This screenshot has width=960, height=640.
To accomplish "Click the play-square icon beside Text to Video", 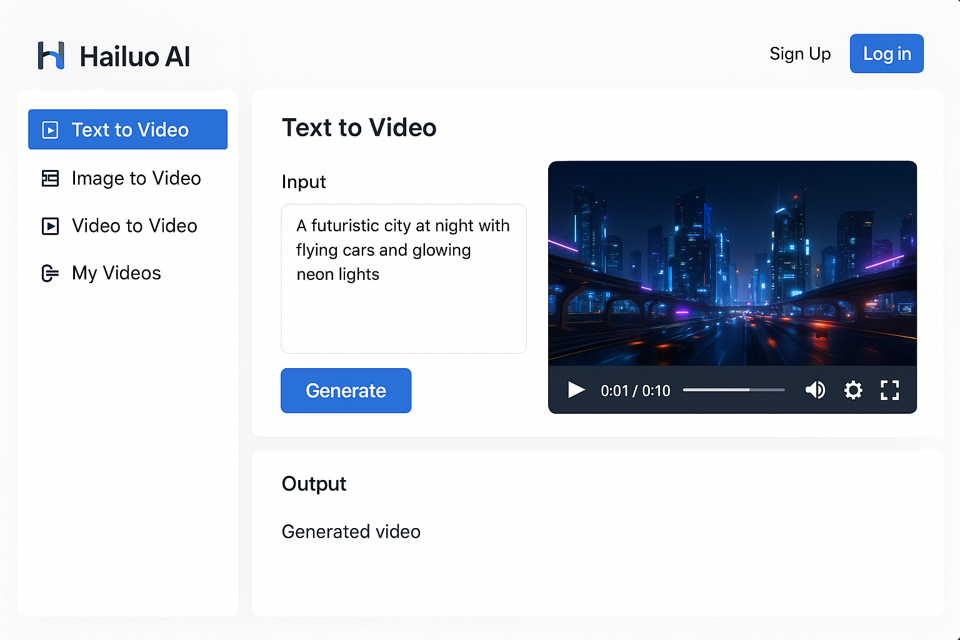I will pyautogui.click(x=50, y=130).
